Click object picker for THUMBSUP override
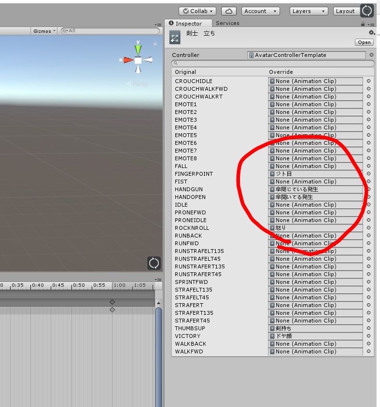The image size is (380, 407). (368, 328)
